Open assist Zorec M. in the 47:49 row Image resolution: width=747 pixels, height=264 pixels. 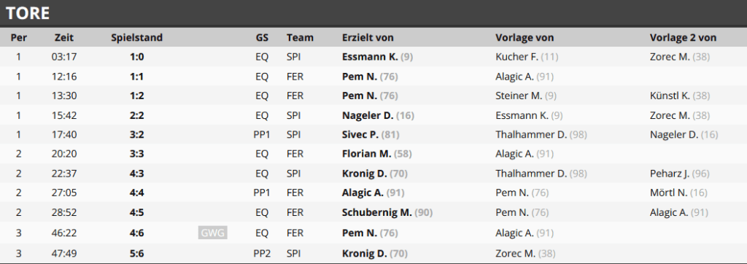(525, 254)
